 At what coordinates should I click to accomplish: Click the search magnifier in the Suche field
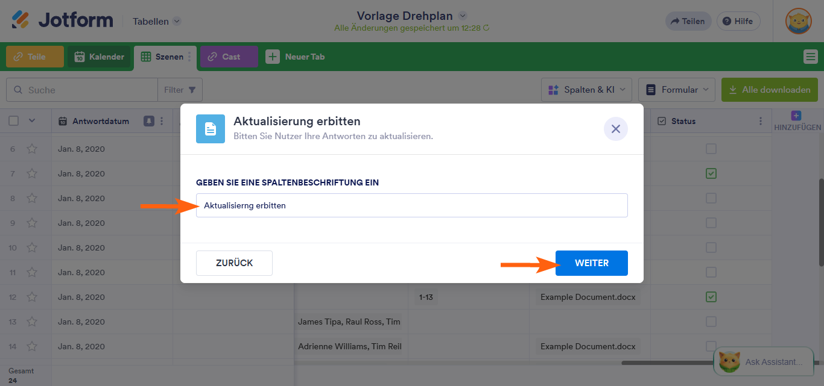(17, 89)
